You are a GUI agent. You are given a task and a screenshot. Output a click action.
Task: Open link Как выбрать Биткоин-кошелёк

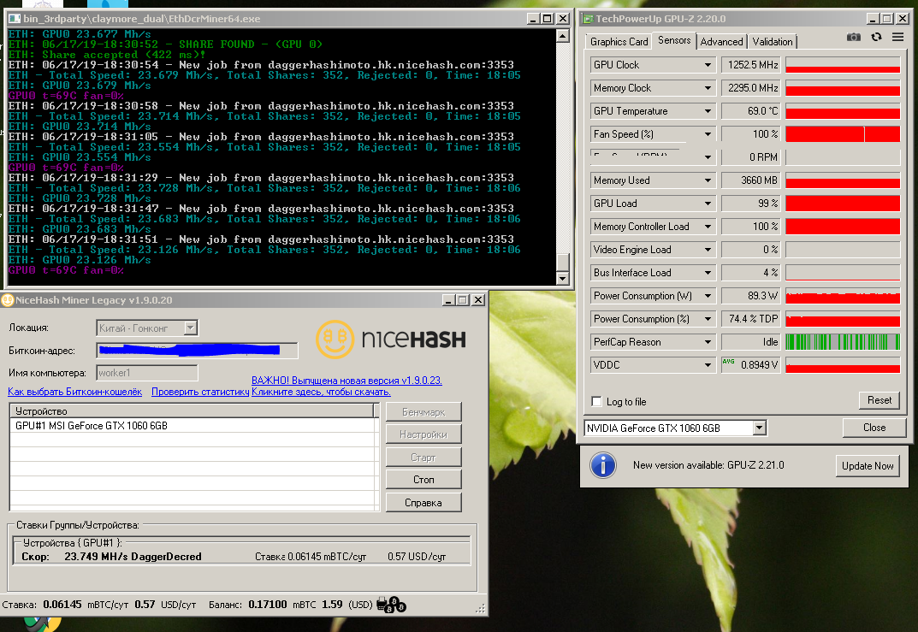(74, 392)
